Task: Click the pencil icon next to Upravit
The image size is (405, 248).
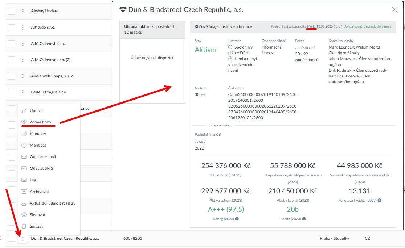Action: point(24,110)
